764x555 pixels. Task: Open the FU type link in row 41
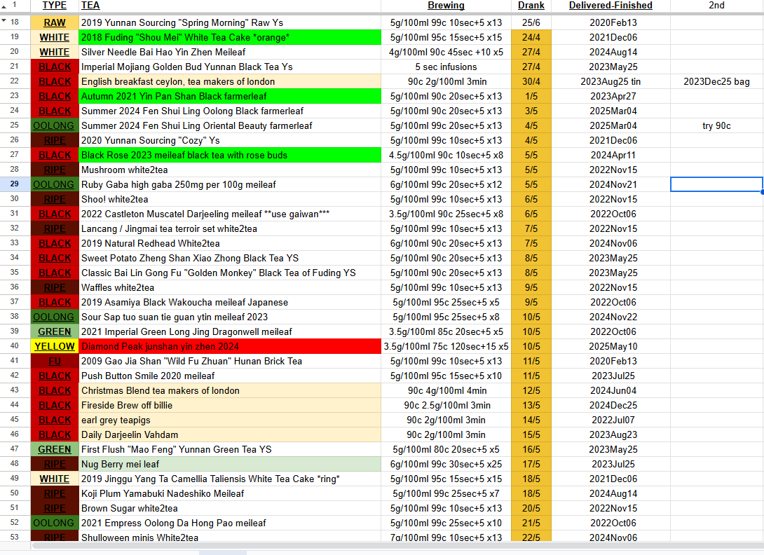55,361
